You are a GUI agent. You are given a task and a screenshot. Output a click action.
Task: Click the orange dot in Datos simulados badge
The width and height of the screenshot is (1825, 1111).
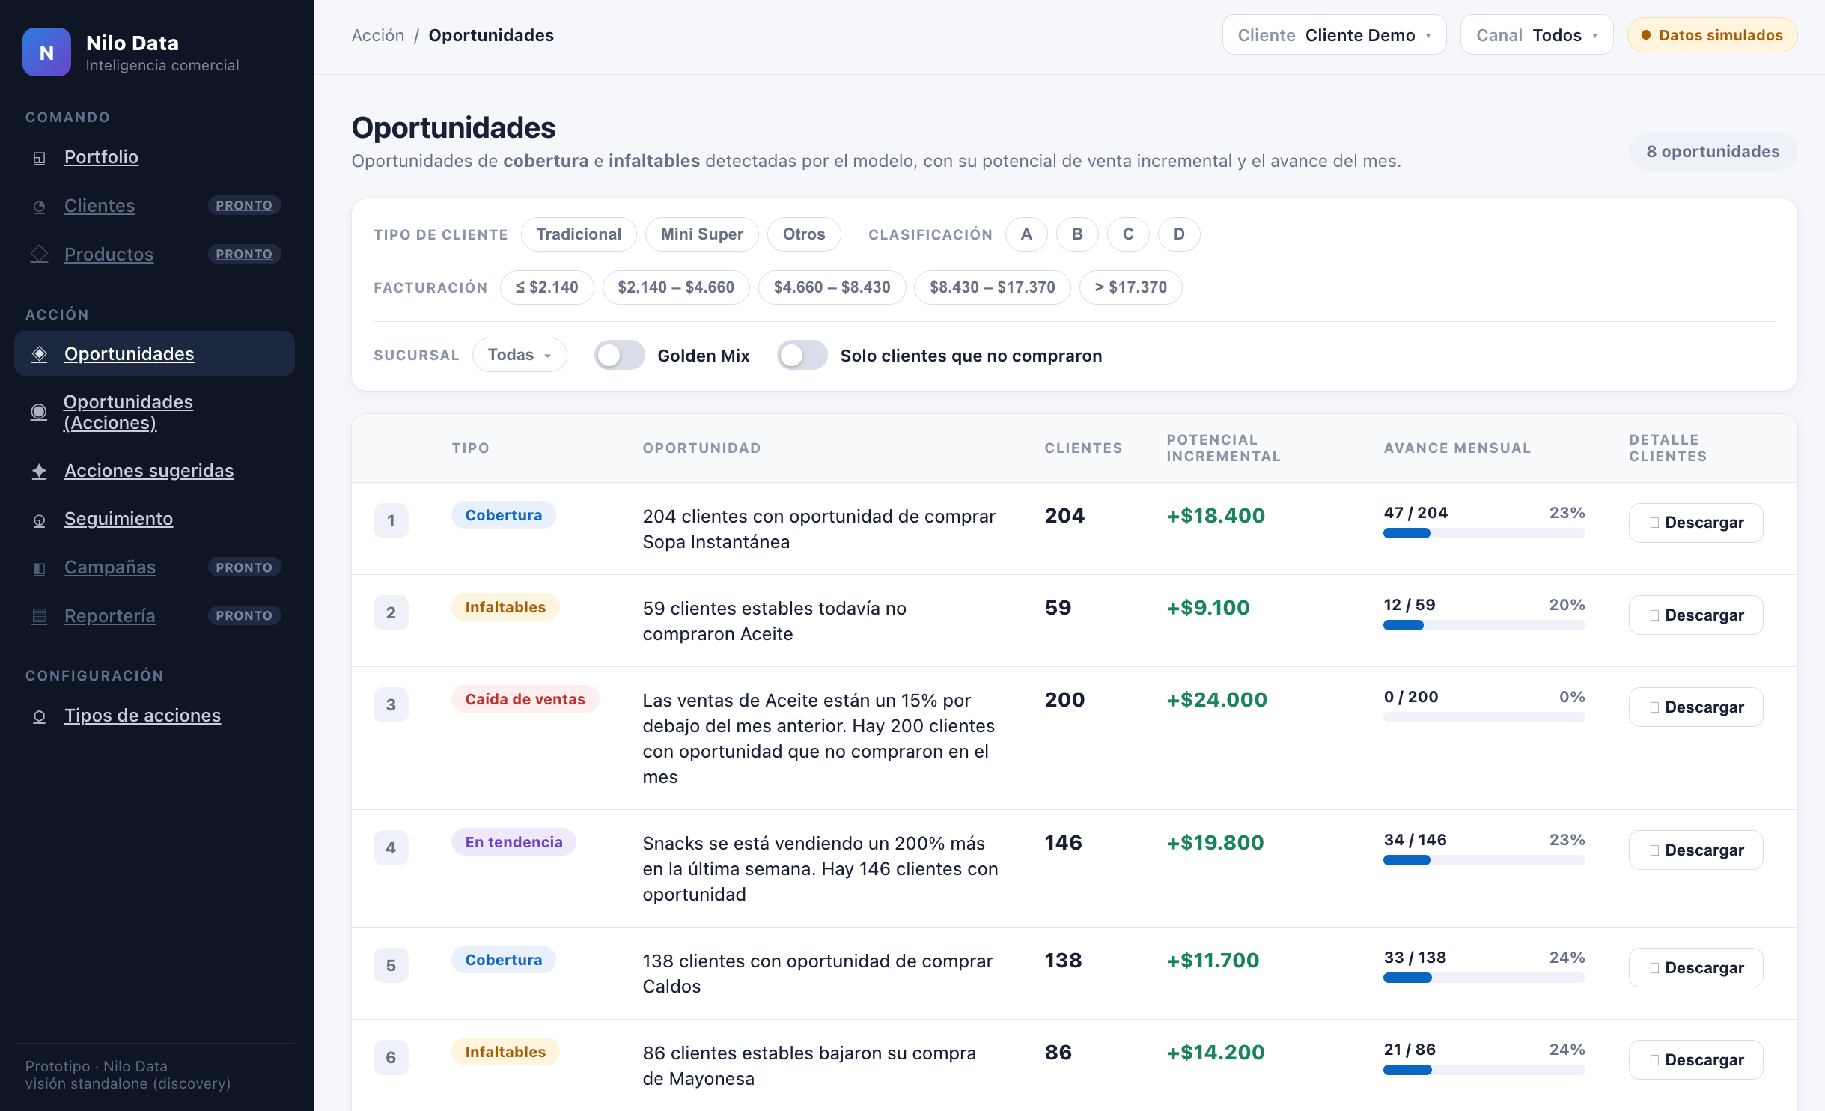coord(1646,35)
